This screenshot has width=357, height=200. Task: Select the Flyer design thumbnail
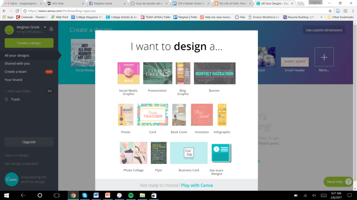(x=159, y=153)
